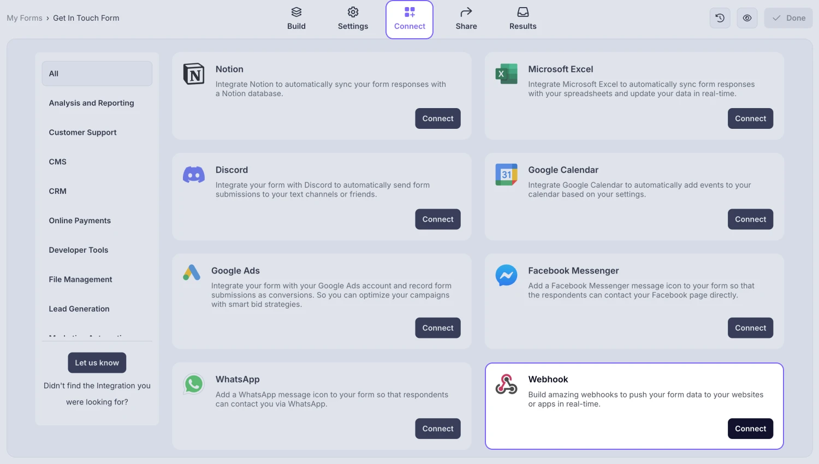Open the Share tab
819x464 pixels.
(x=466, y=18)
